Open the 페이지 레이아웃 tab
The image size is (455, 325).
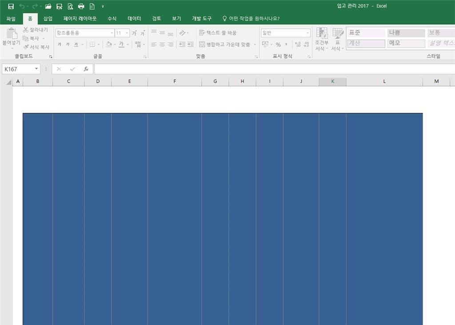click(x=80, y=19)
